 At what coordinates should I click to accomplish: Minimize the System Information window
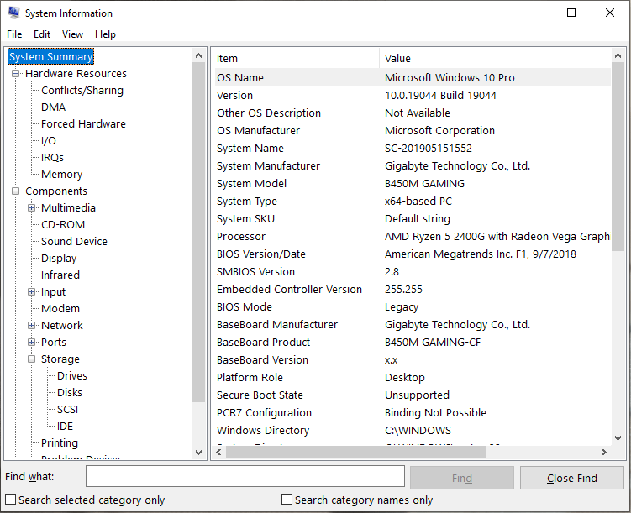(534, 13)
